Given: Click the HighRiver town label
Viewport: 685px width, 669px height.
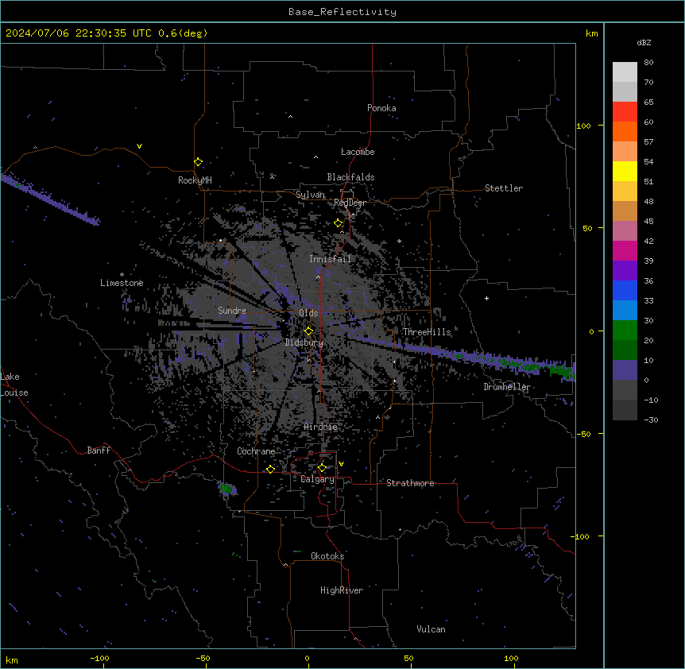Looking at the screenshot, I should [x=342, y=590].
